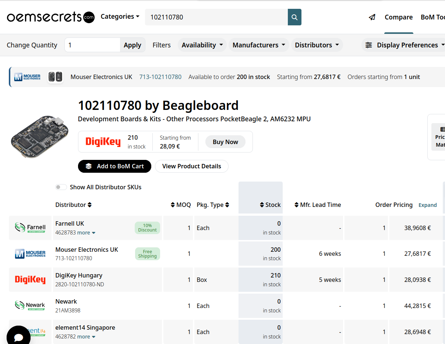Click the DigiKey logo in table row
445x344 pixels.
pos(30,280)
